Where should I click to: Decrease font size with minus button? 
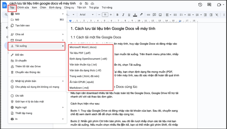[99, 15]
